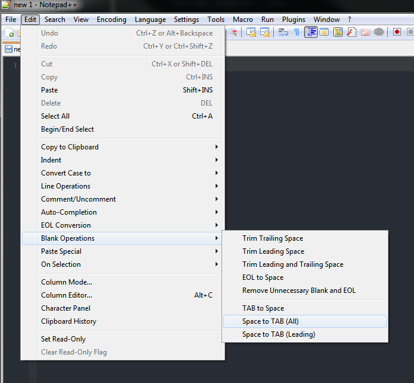
Task: Open the User Defined Language icon
Action: click(x=324, y=32)
